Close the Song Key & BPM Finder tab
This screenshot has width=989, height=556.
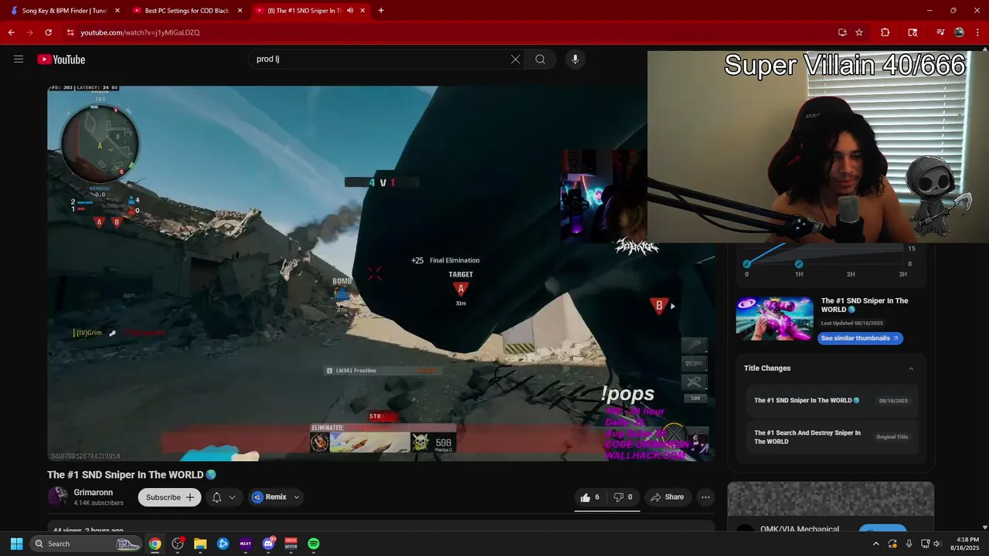tap(117, 11)
